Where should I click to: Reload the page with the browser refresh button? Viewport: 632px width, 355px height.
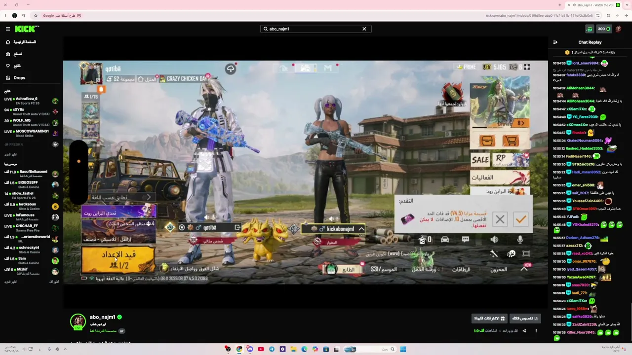point(608,16)
